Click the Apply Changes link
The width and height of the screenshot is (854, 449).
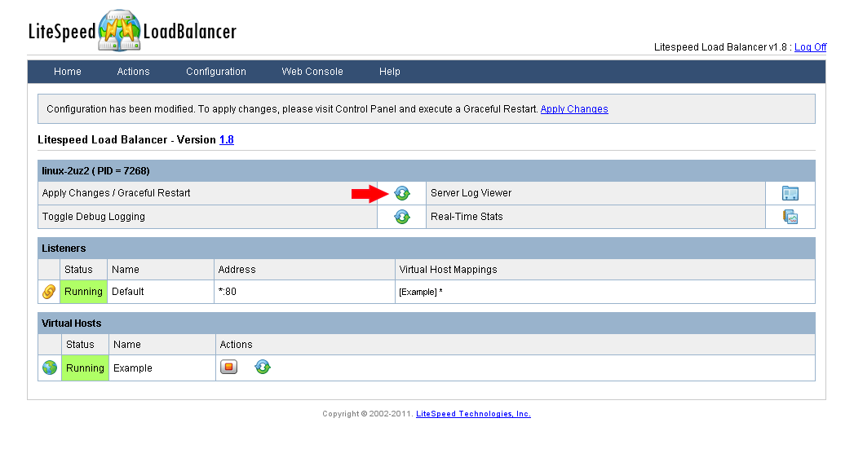click(574, 109)
